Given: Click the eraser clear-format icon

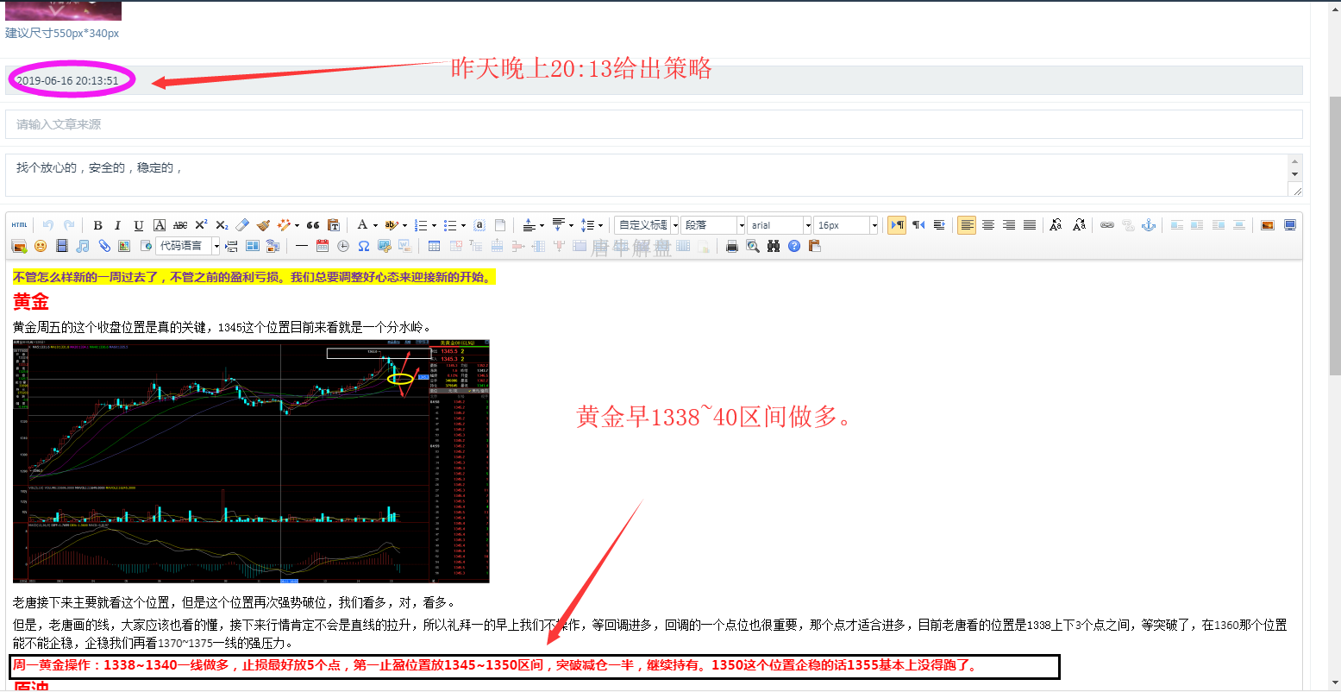Looking at the screenshot, I should point(243,225).
